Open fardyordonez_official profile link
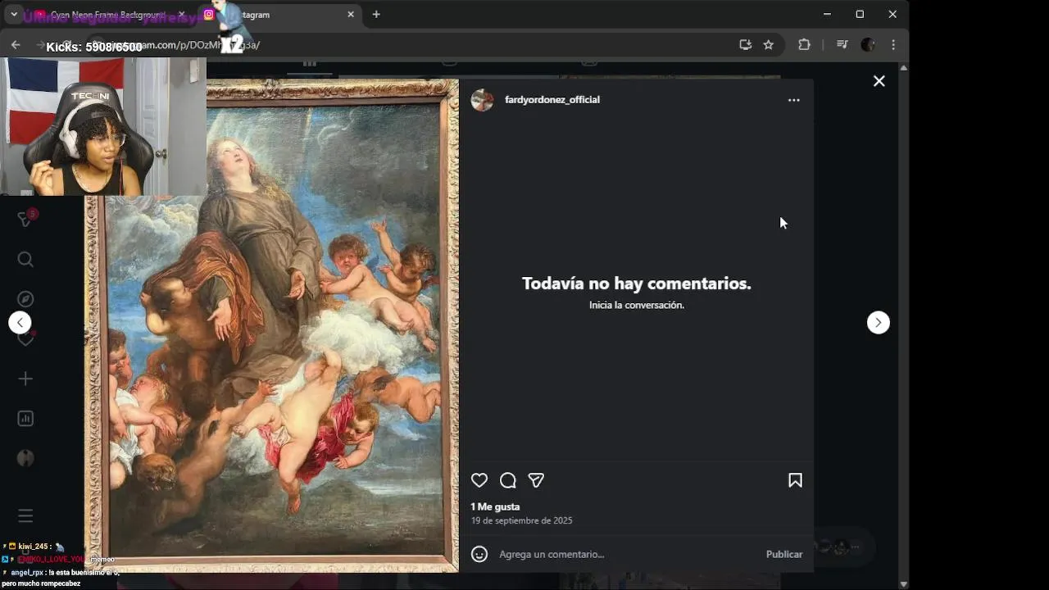The height and width of the screenshot is (590, 1049). pyautogui.click(x=552, y=100)
